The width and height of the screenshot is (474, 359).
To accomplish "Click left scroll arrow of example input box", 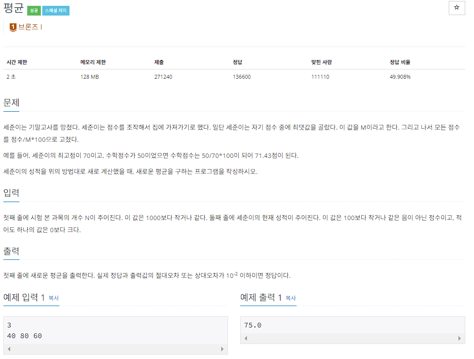I will [9, 349].
